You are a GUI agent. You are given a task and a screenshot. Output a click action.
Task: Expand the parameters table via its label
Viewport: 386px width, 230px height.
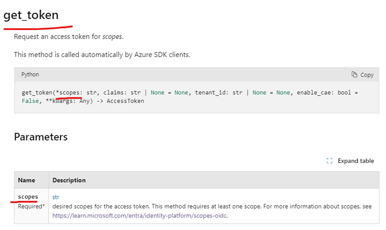[x=356, y=161]
